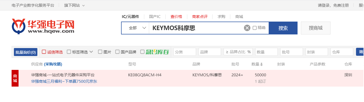The height and width of the screenshot is (102, 364).
Task: Open the 商家点评 tab
Action: (x=200, y=17)
